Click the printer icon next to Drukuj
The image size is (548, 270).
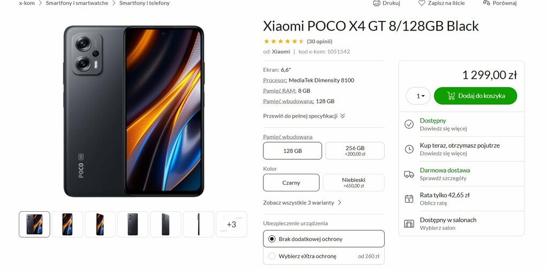coord(376,3)
